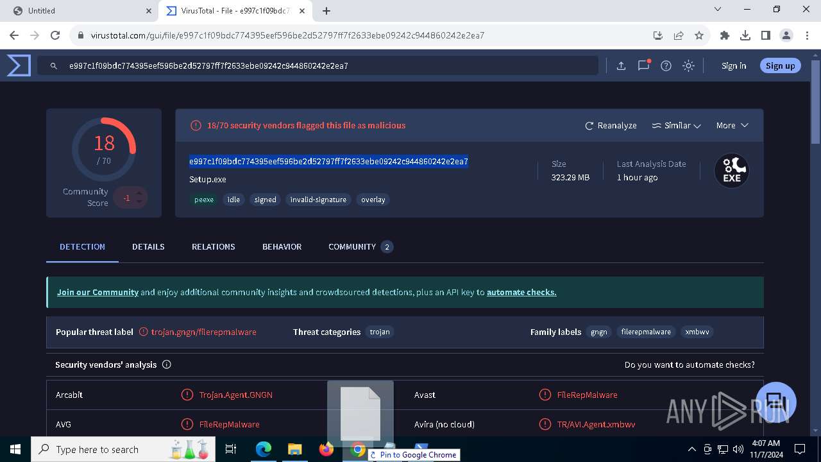Open File Explorer from the taskbar
This screenshot has height=462, width=821.
click(x=294, y=449)
